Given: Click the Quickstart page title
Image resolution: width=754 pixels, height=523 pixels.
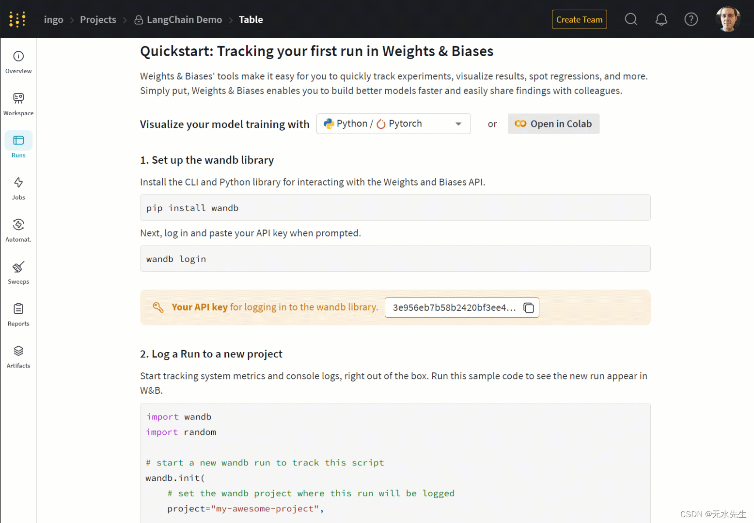Looking at the screenshot, I should click(317, 51).
